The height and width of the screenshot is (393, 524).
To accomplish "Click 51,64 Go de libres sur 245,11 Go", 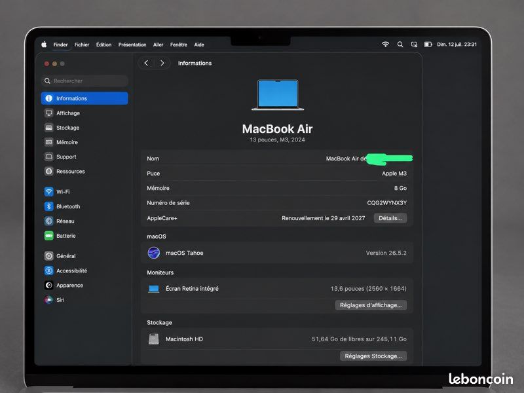I will click(x=359, y=339).
